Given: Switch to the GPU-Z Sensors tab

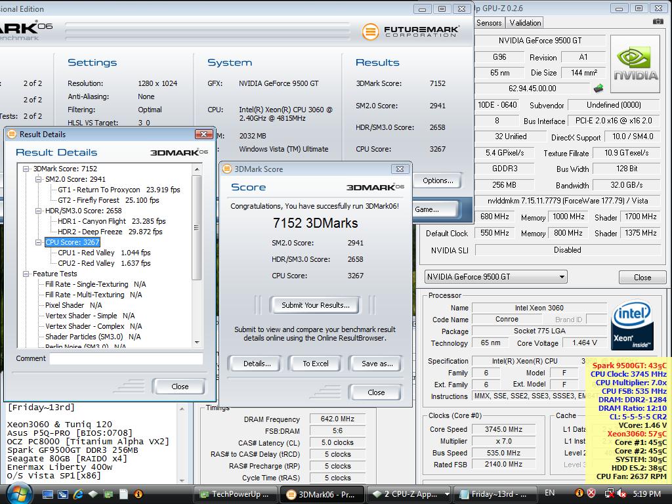Looking at the screenshot, I should click(x=489, y=23).
